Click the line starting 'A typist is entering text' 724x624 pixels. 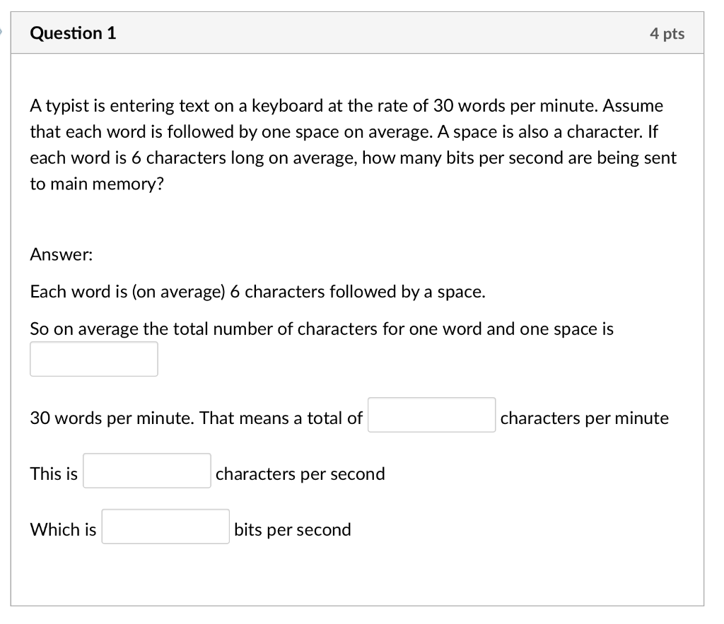point(346,106)
